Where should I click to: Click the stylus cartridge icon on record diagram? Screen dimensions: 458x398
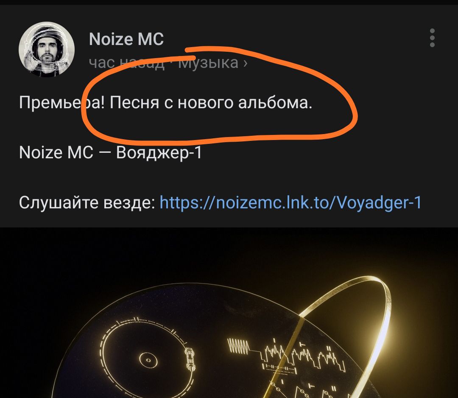[190, 359]
